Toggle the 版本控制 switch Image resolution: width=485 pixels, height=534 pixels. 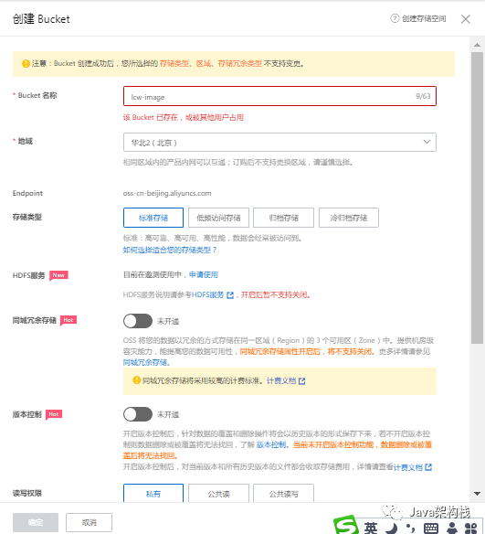click(x=138, y=414)
